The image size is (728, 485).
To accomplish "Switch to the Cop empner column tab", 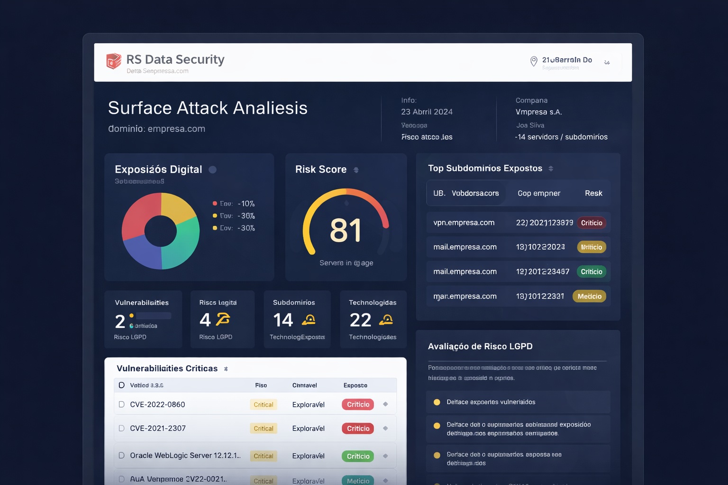I will click(539, 193).
